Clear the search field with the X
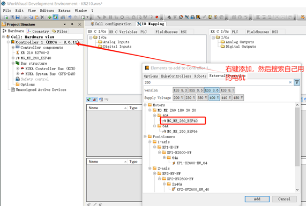306x206 pixels. [x=290, y=82]
